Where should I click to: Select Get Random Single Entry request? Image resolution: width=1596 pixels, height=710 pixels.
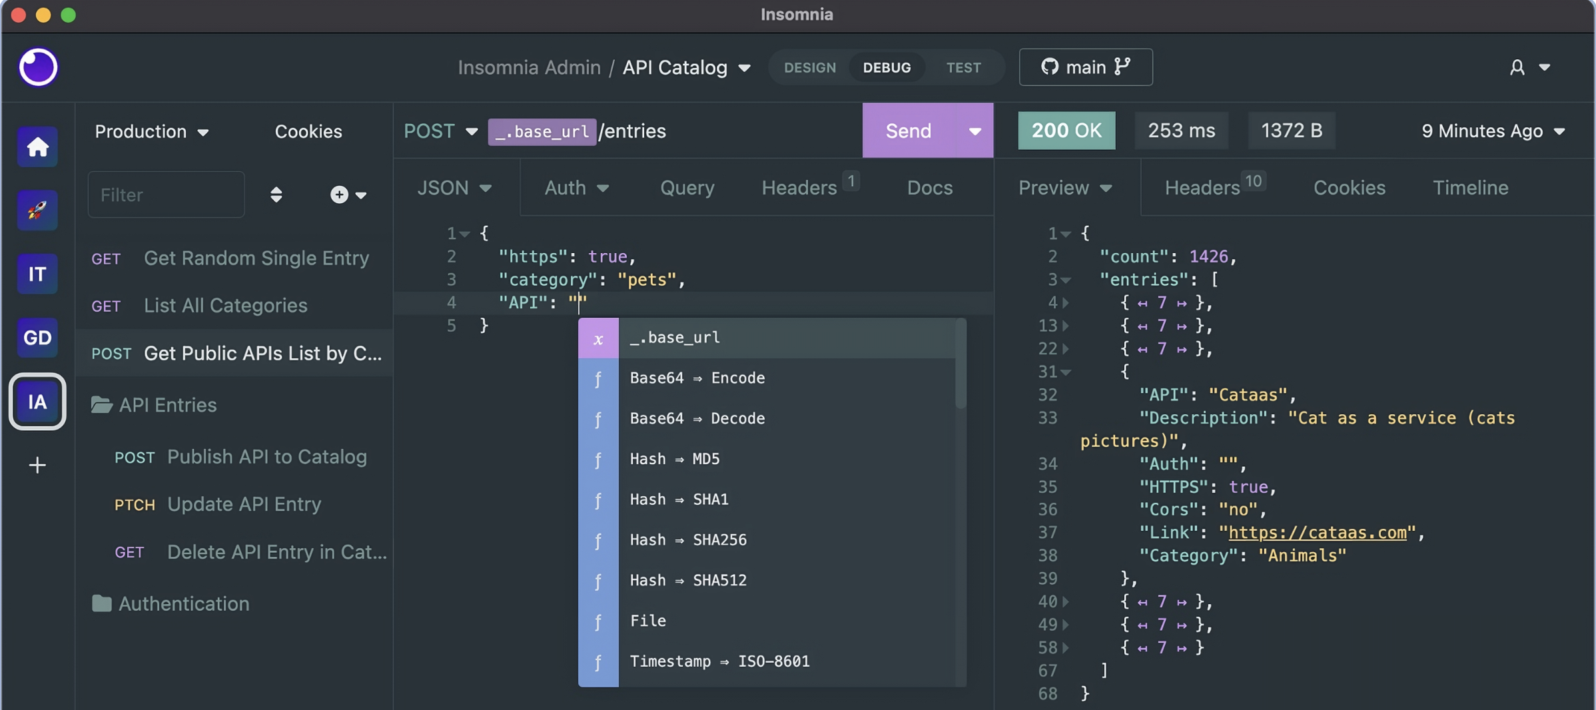click(234, 258)
